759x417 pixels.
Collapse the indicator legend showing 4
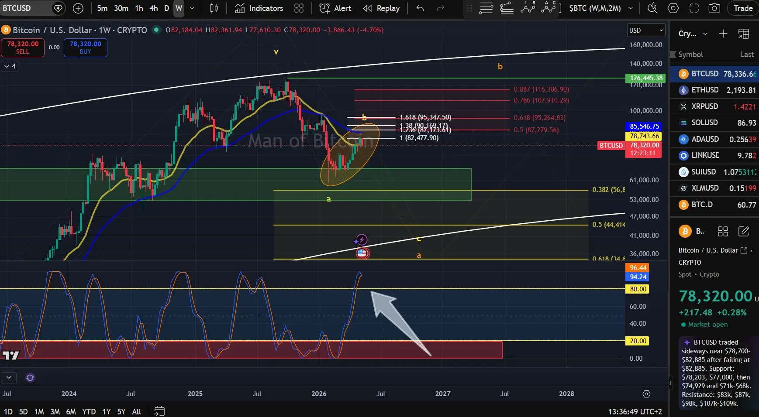pyautogui.click(x=9, y=66)
